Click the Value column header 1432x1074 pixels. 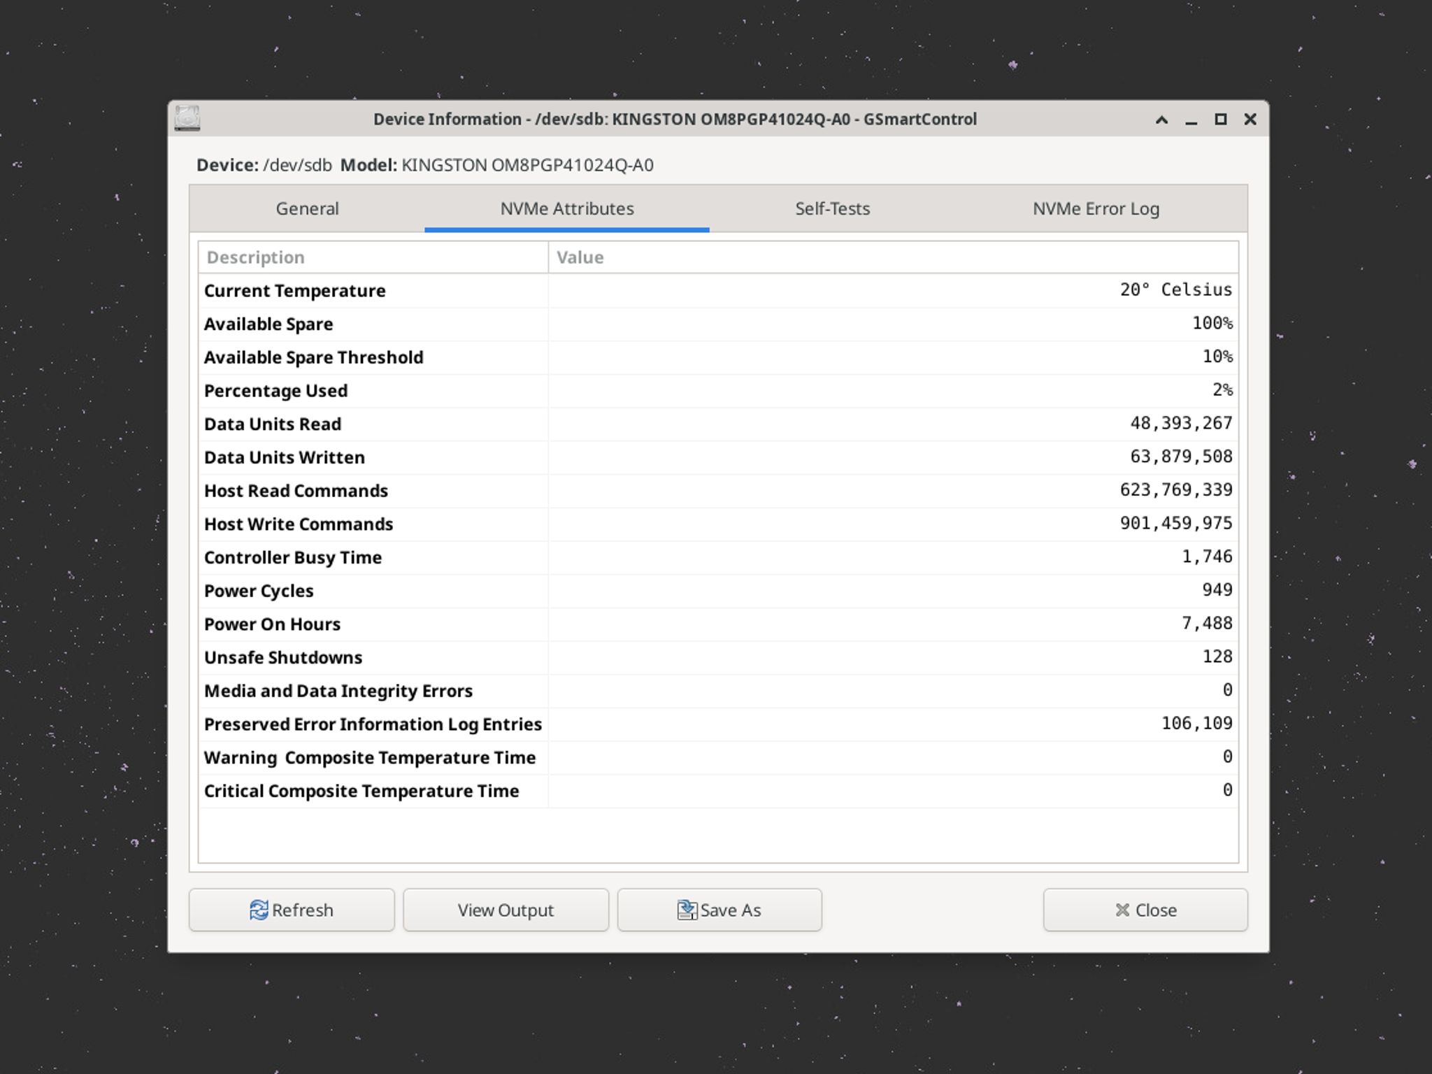tap(893, 257)
